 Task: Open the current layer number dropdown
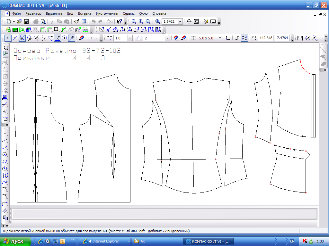167,38
